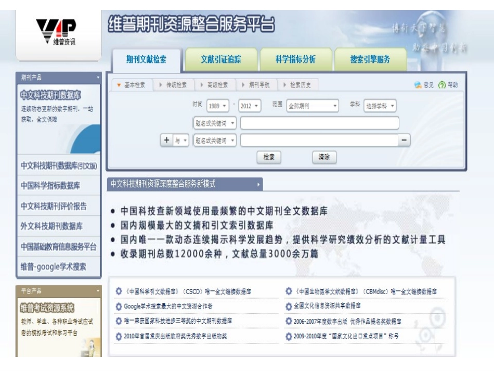Select the 高级检索 sub-tab
Screen dimensions: 494x371
pyautogui.click(x=214, y=85)
